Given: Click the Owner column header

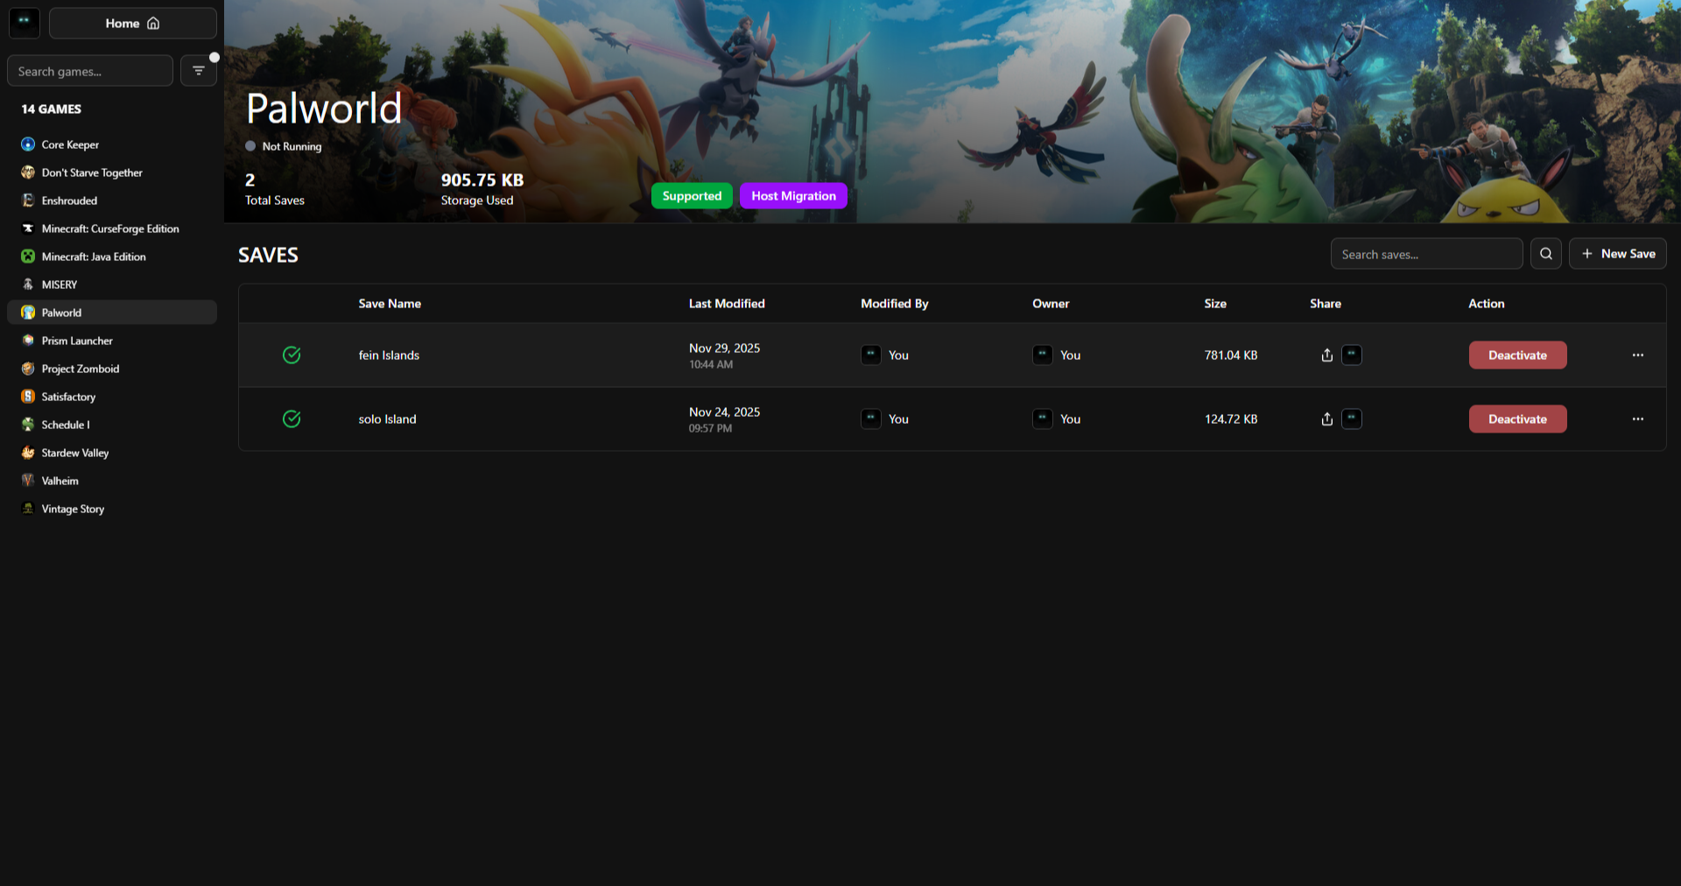Looking at the screenshot, I should tap(1051, 304).
